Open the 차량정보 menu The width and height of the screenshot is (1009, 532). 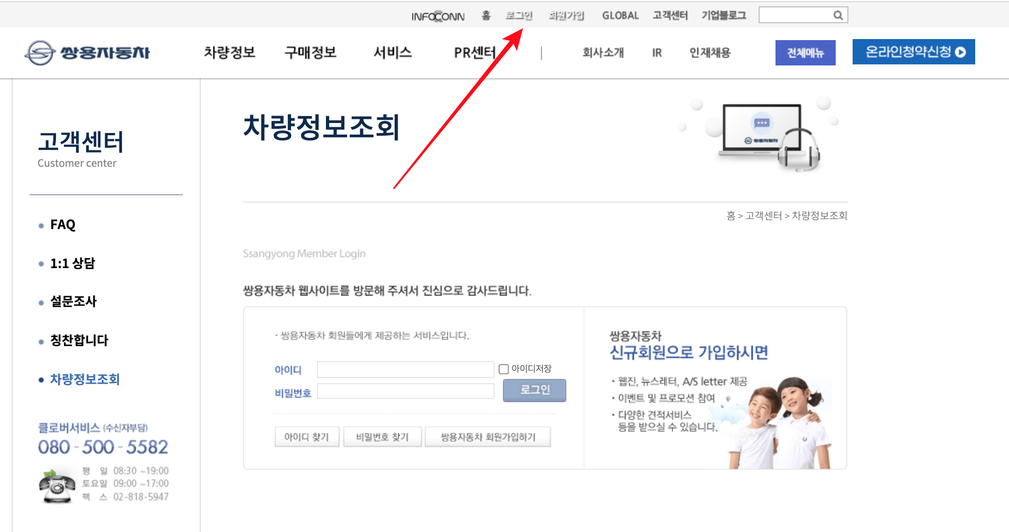tap(230, 52)
